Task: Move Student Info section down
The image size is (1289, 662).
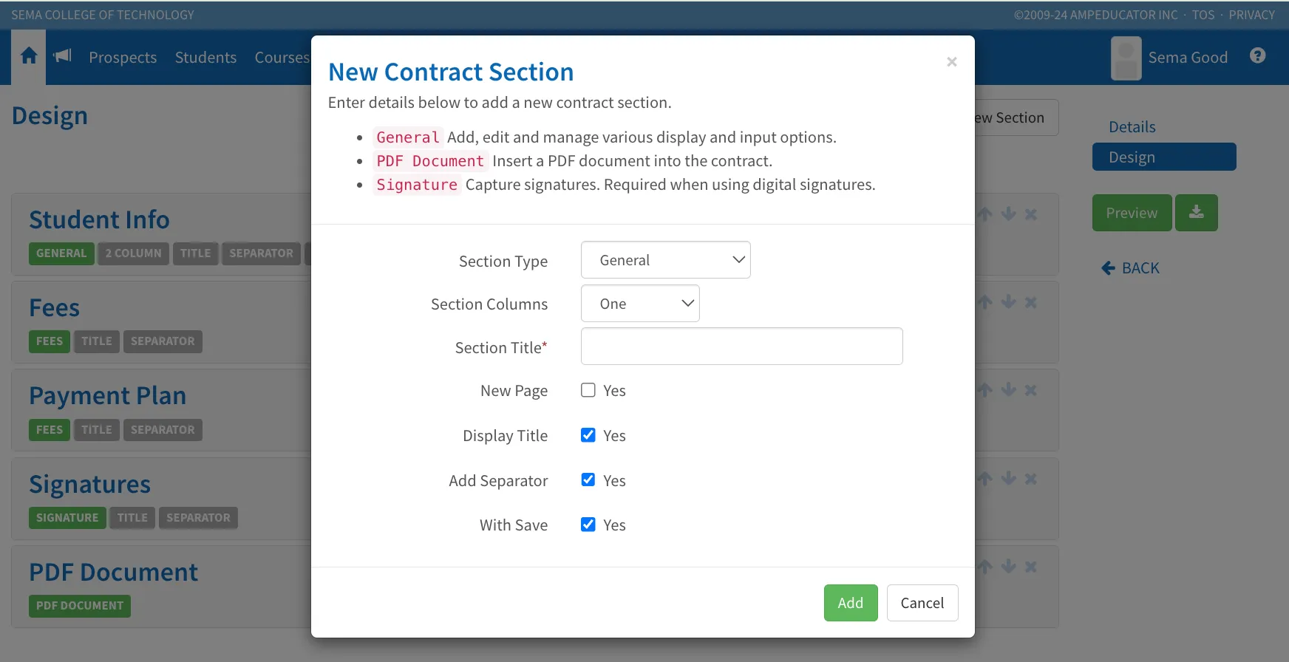Action: tap(1009, 214)
